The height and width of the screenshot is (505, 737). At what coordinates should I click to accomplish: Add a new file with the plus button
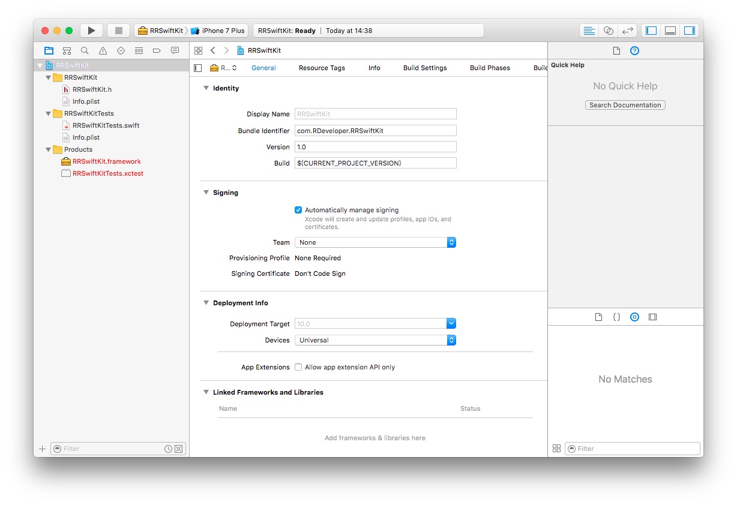pos(42,449)
